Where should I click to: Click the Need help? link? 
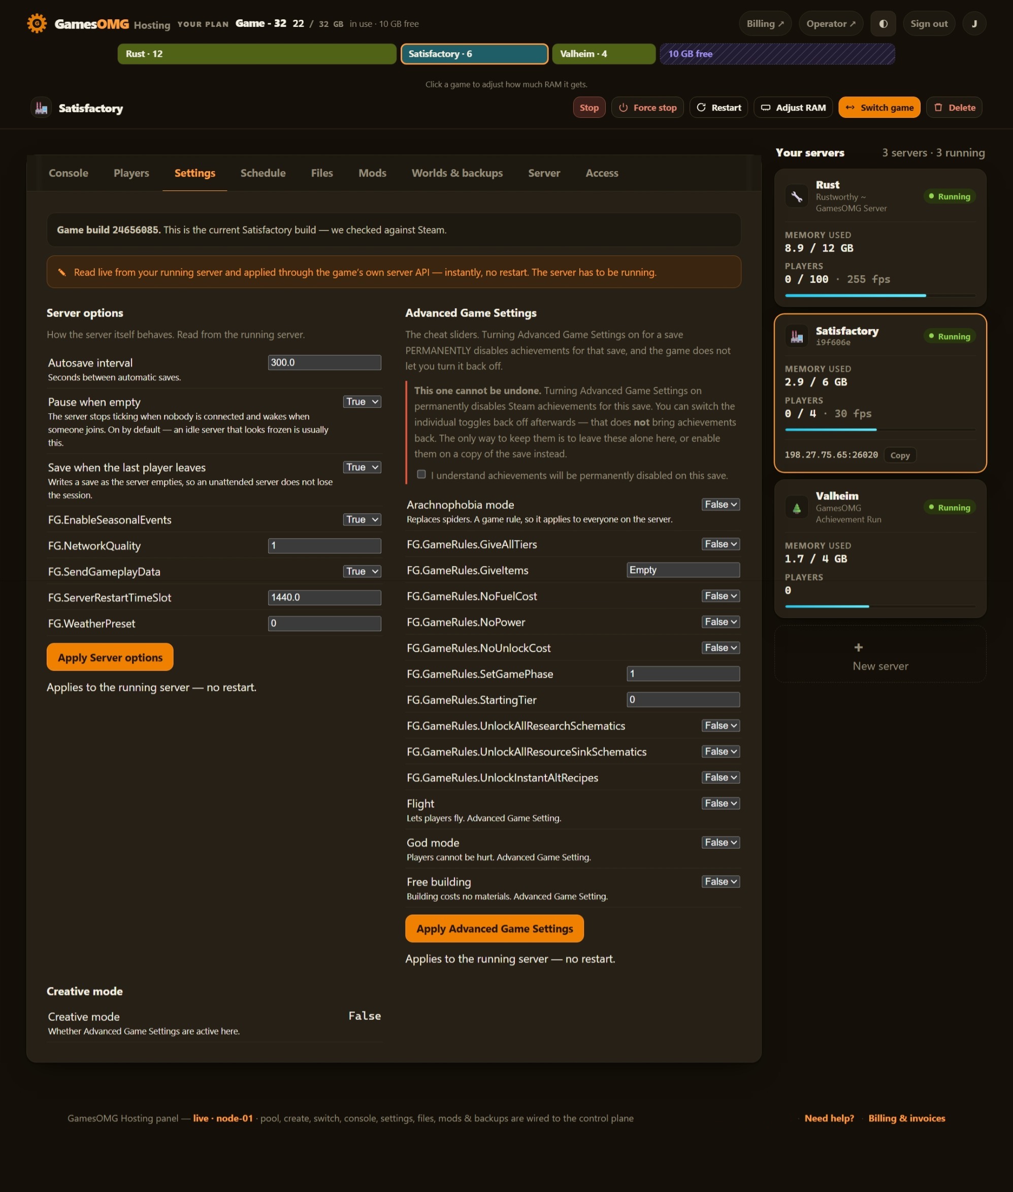tap(829, 1118)
